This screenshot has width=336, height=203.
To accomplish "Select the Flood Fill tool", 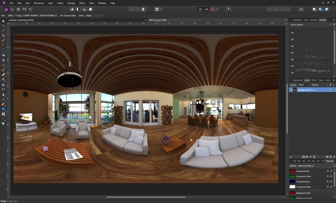I will click(3, 55).
